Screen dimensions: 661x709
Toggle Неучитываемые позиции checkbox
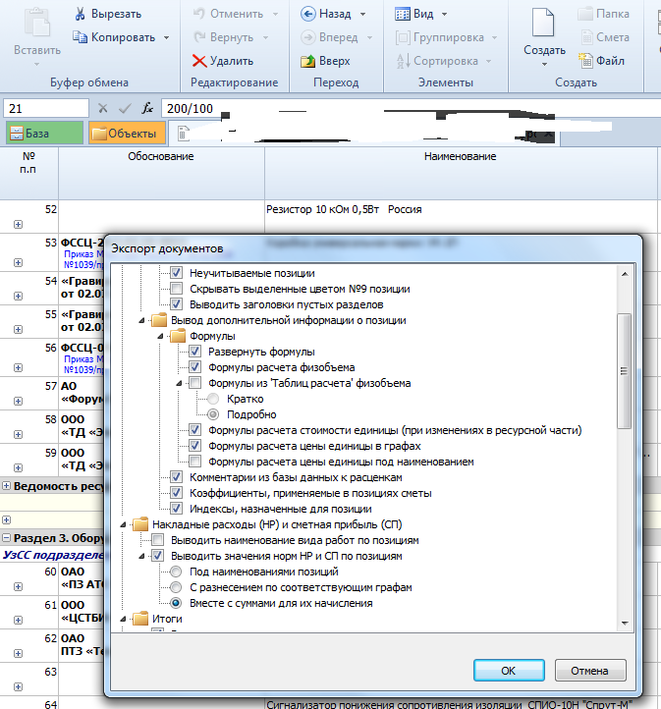click(177, 273)
